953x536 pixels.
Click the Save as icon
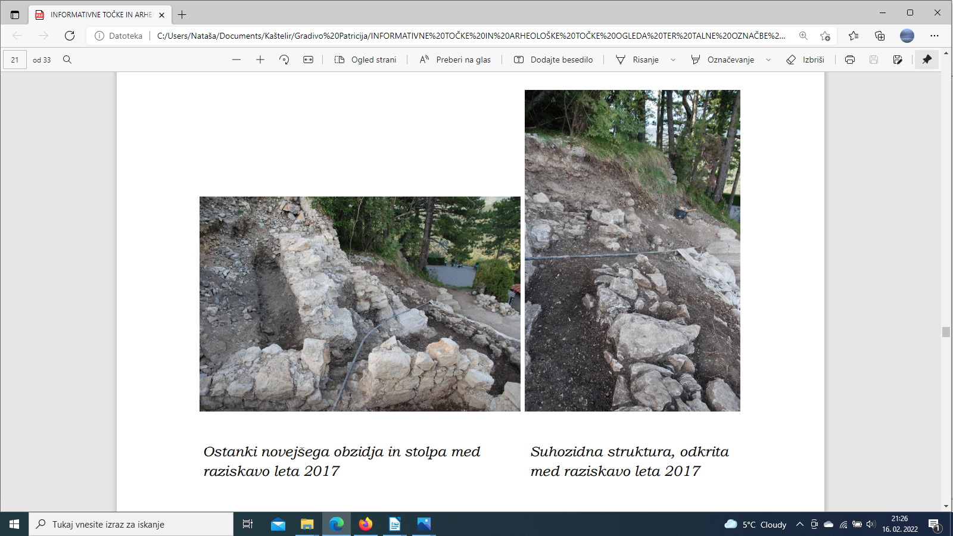898,60
